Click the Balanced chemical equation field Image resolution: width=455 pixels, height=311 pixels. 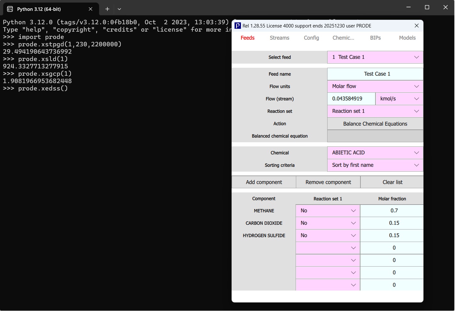pos(375,136)
